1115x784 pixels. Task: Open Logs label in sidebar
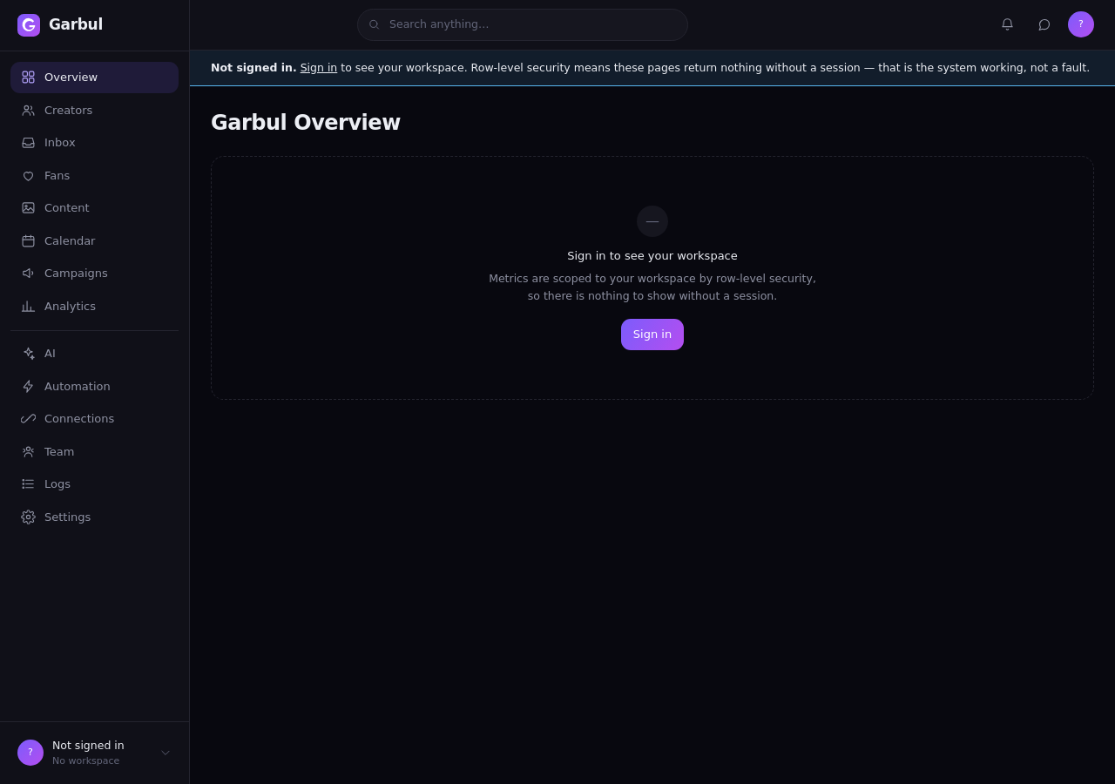click(57, 484)
